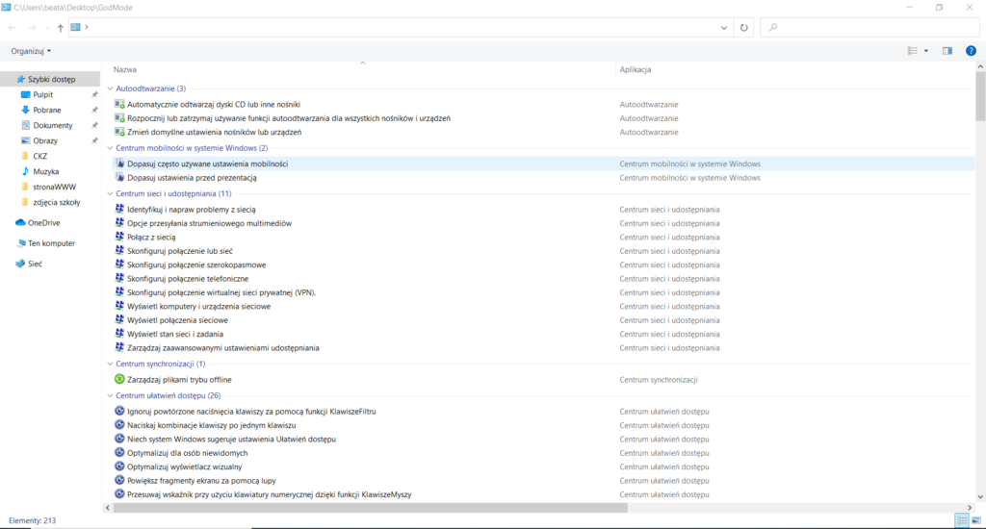Select 'Skonfiguruj połączenie lub sieć'

pyautogui.click(x=180, y=251)
